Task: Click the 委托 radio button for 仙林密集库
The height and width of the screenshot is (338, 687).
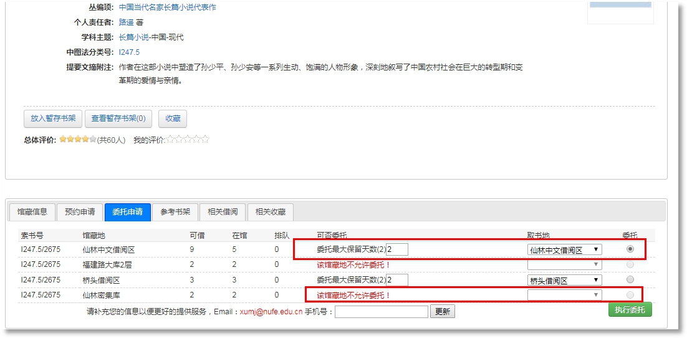Action: (x=630, y=295)
